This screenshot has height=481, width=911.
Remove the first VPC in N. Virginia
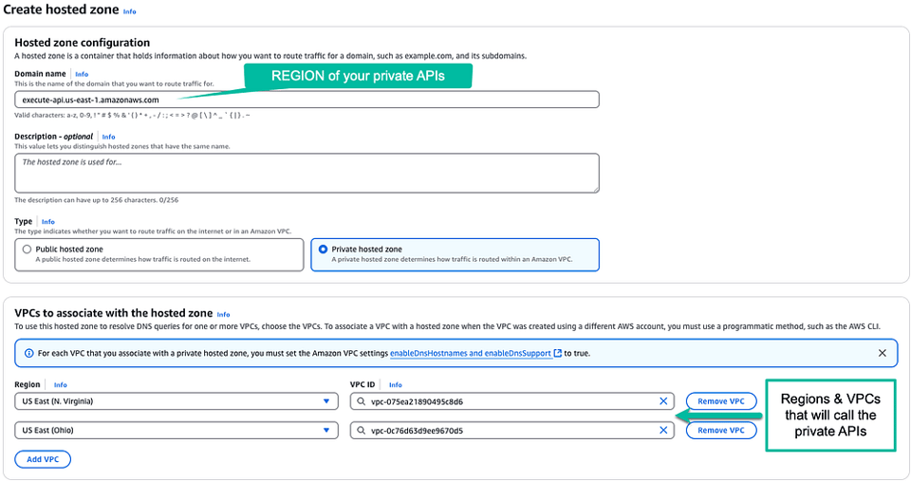721,401
